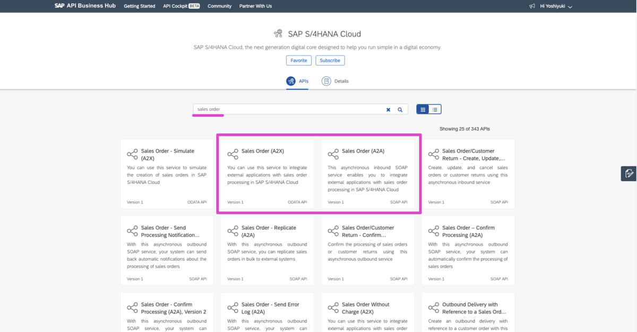The height and width of the screenshot is (332, 637).
Task: Switch to list view
Action: pyautogui.click(x=435, y=110)
